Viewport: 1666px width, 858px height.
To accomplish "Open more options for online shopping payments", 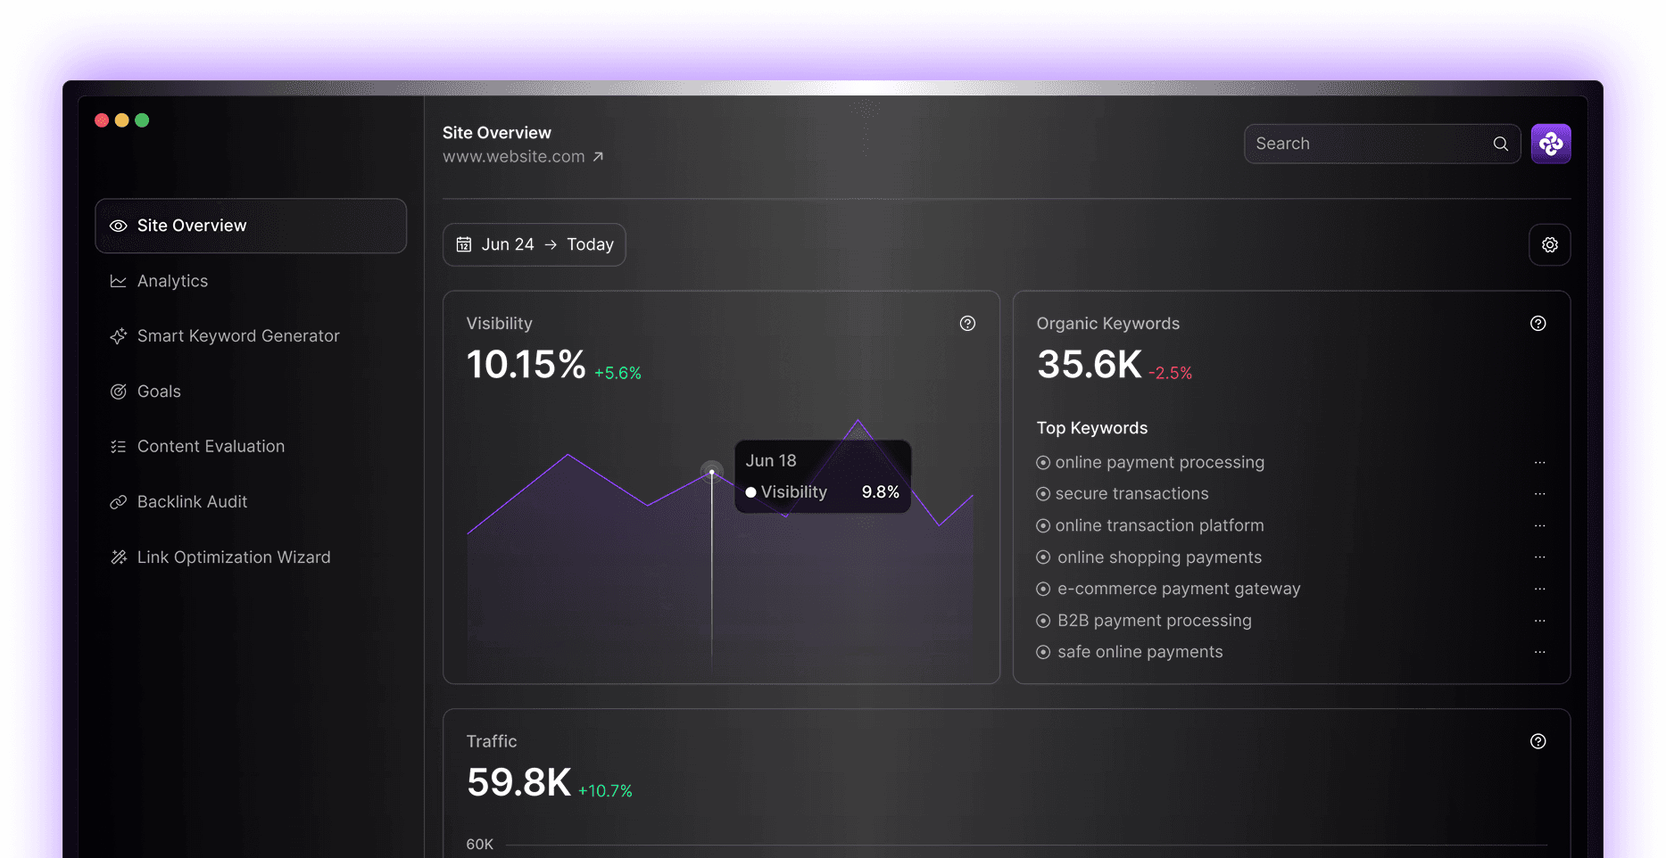I will pos(1539,557).
